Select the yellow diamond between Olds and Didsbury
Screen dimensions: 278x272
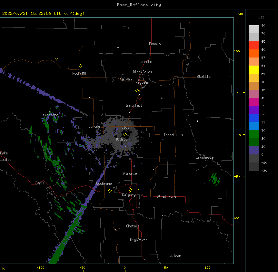(125, 134)
